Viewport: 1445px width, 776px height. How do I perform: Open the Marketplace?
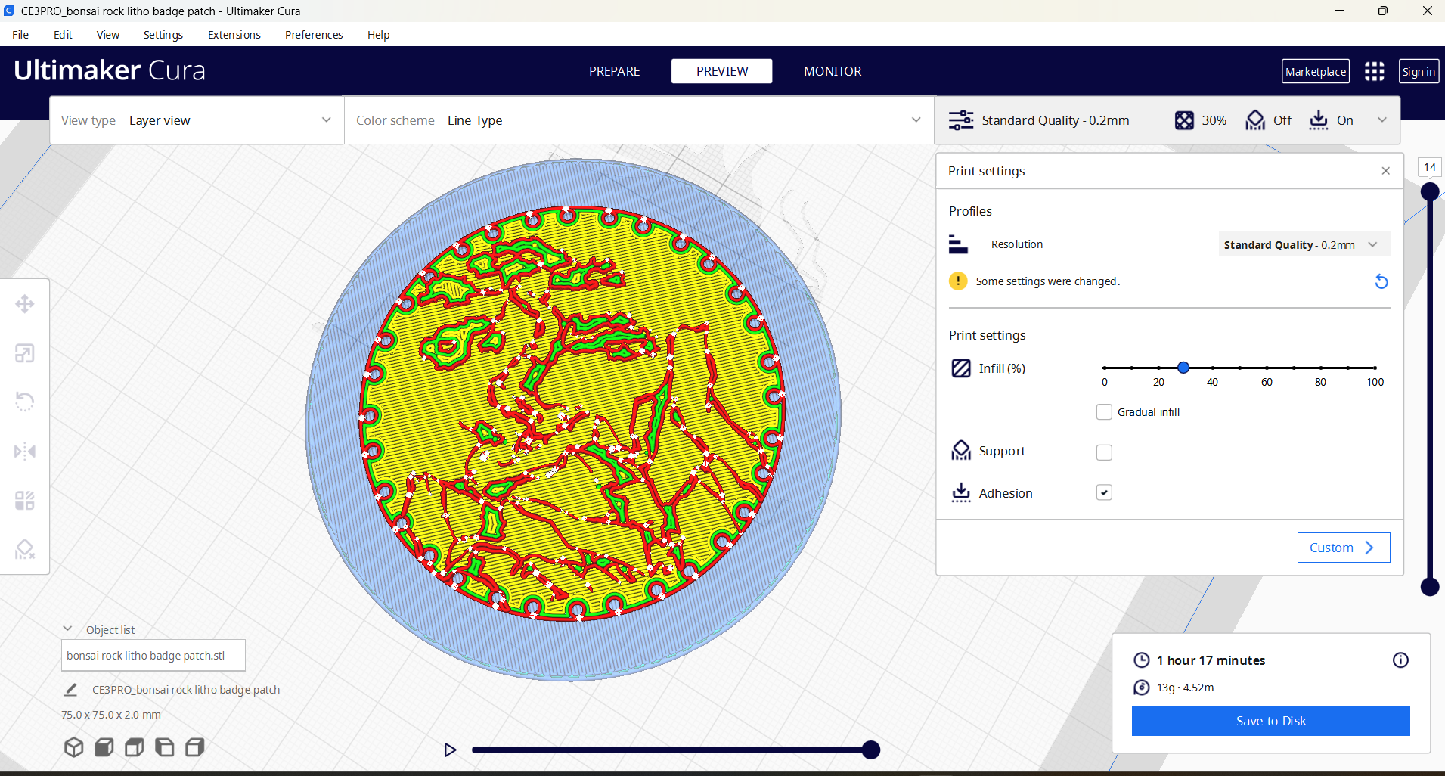click(1316, 71)
